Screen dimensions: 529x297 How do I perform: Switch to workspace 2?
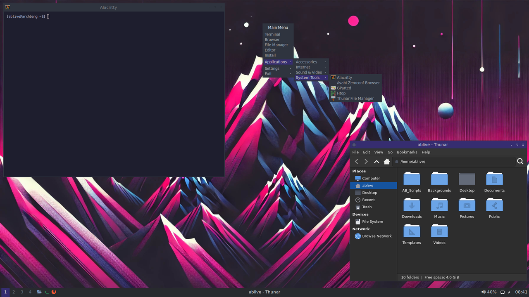click(x=14, y=292)
